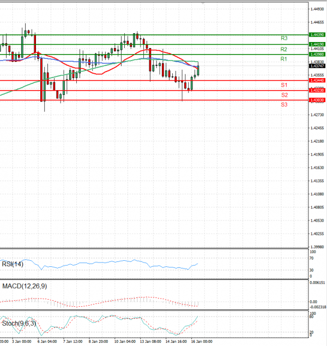
Task: Click the latest green candlestick on chart
Action: click(x=198, y=70)
